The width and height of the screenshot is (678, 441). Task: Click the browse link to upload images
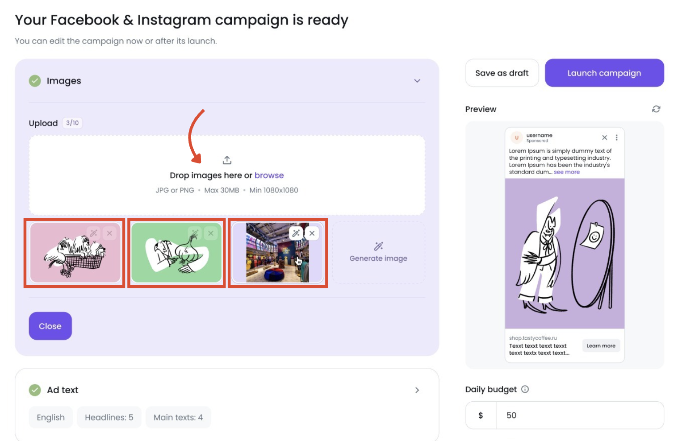point(269,175)
